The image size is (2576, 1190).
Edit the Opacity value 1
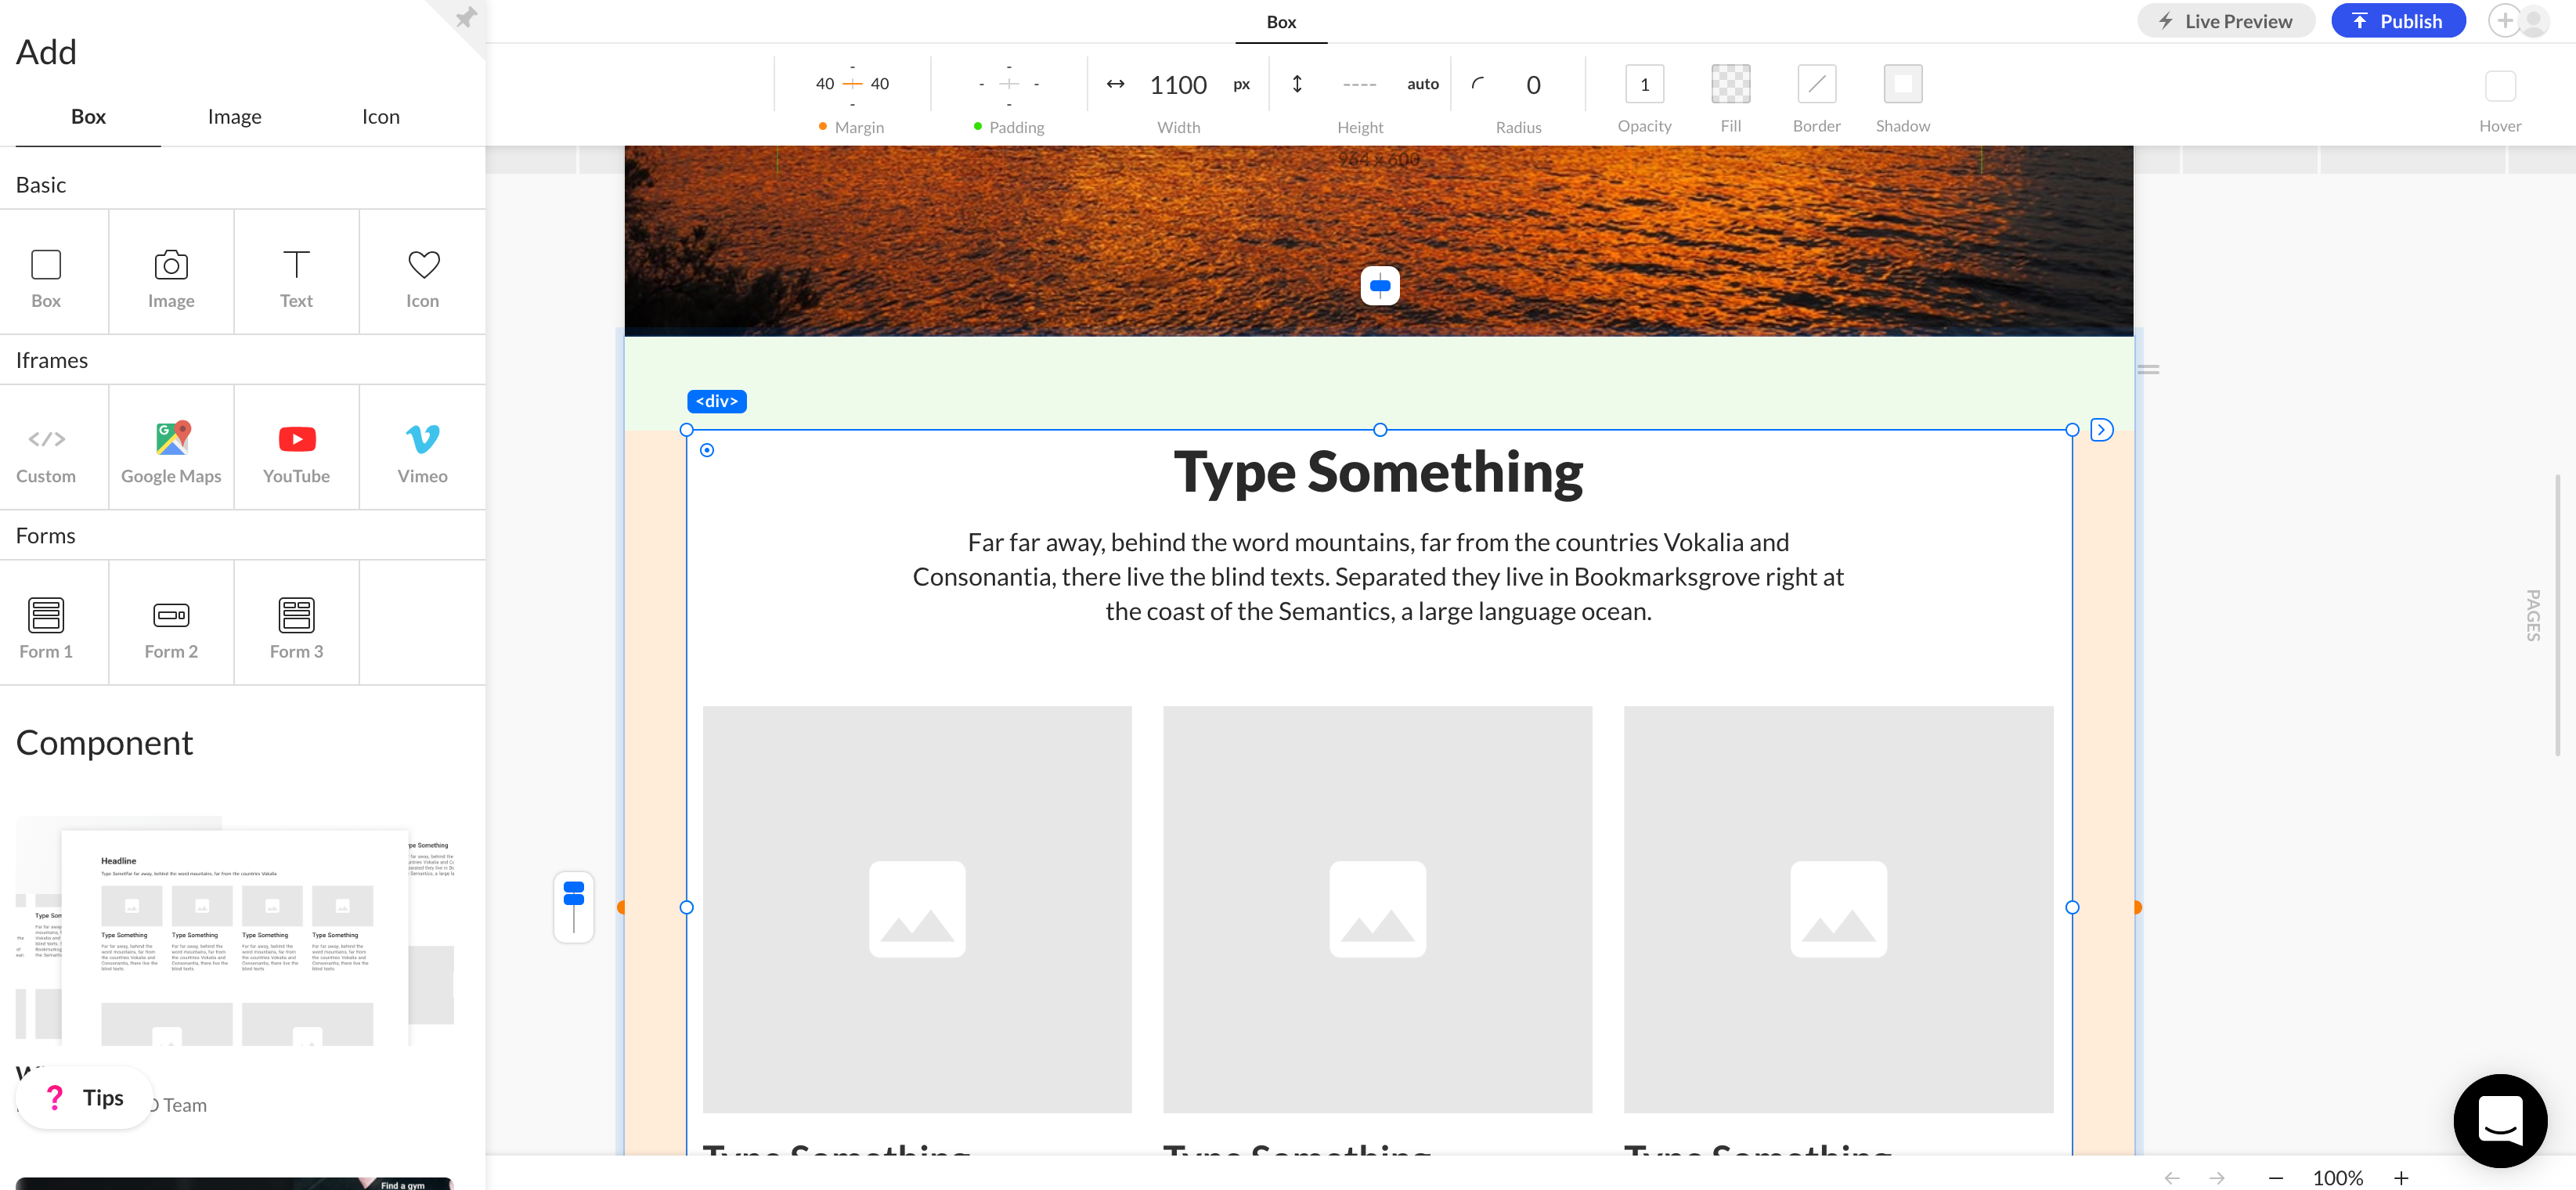point(1644,84)
